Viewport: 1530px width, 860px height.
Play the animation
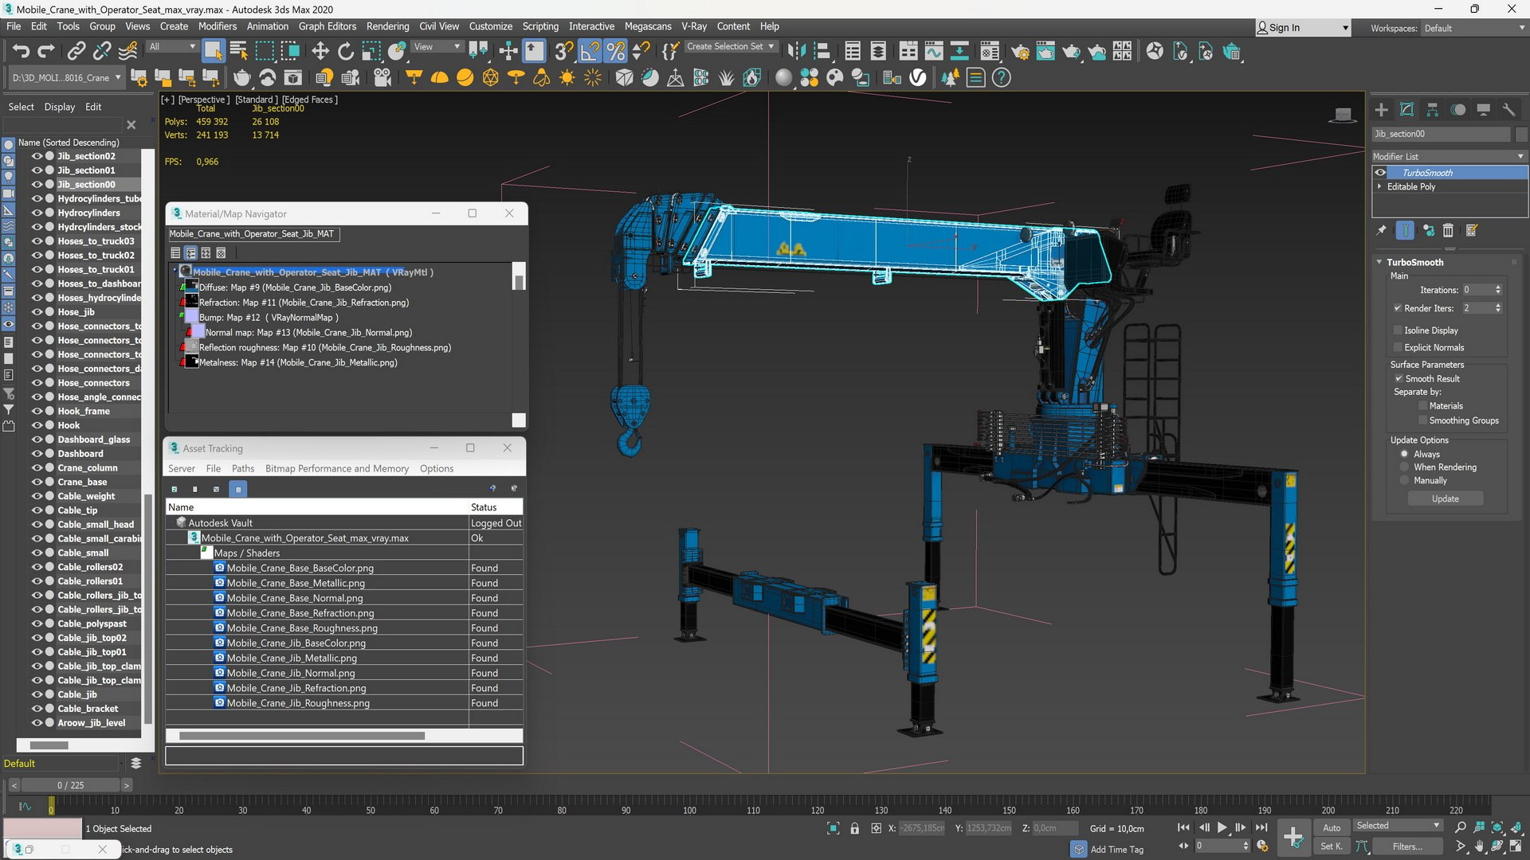[1222, 828]
